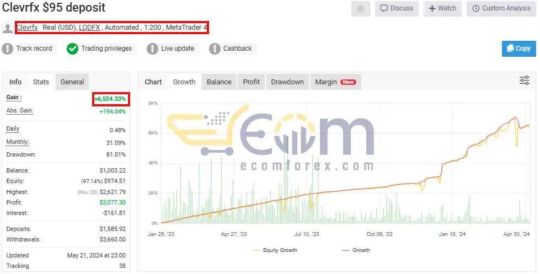Click the Gain label
The width and height of the screenshot is (540, 274).
pos(14,98)
